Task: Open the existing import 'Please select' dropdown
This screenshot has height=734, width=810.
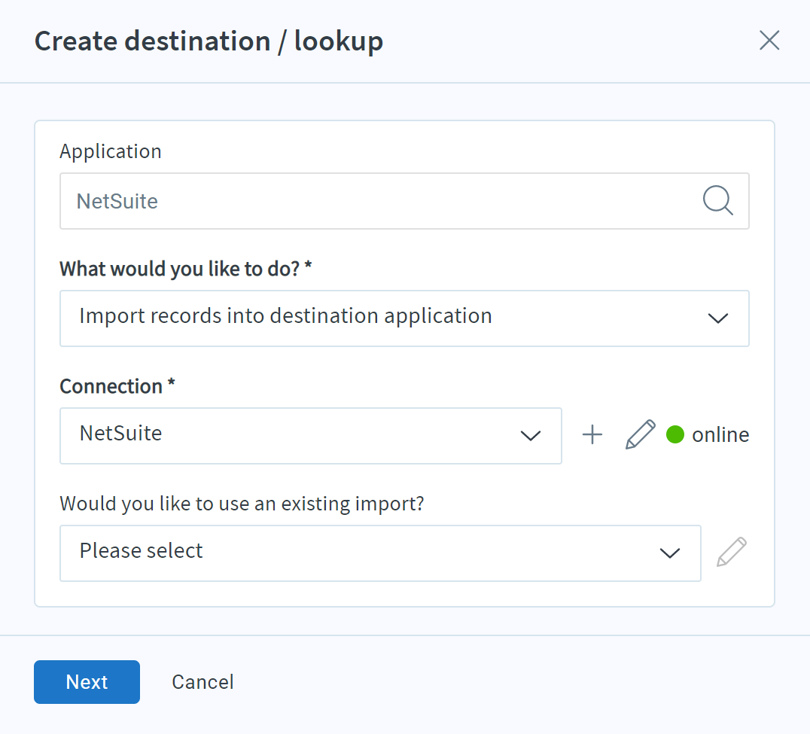Action: pyautogui.click(x=380, y=553)
